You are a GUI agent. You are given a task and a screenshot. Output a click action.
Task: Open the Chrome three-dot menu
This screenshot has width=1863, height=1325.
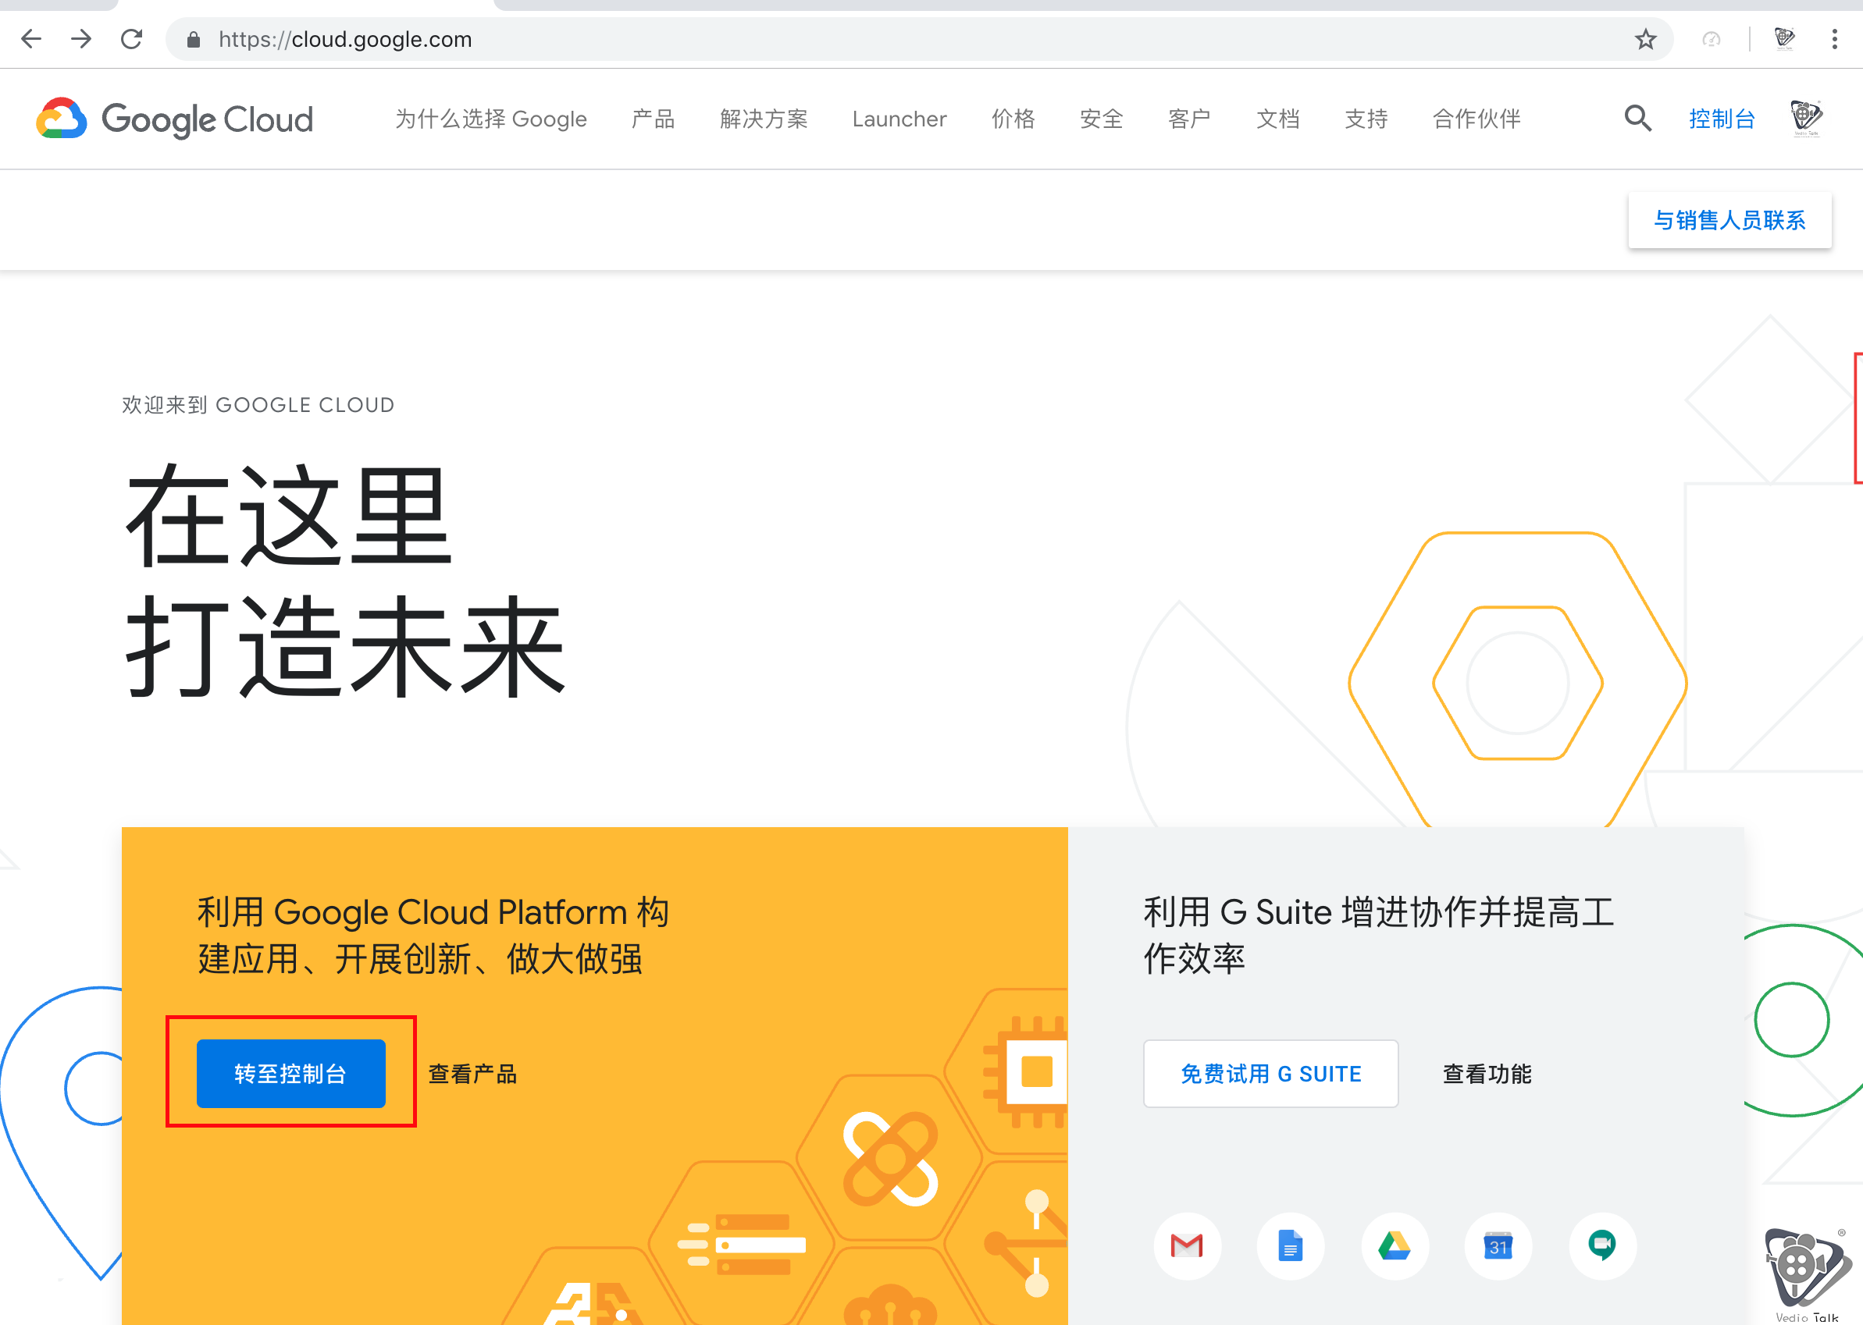point(1833,39)
